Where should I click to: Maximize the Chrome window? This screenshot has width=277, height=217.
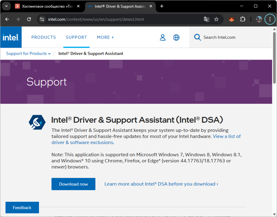click(x=255, y=6)
